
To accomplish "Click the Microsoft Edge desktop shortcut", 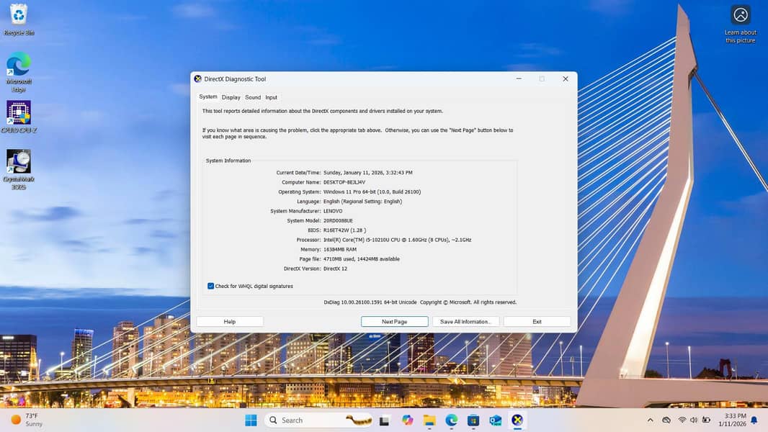I will pyautogui.click(x=19, y=66).
